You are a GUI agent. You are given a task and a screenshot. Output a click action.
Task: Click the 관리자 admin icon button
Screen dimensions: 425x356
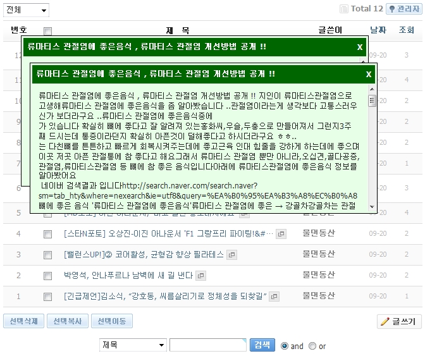[403, 9]
